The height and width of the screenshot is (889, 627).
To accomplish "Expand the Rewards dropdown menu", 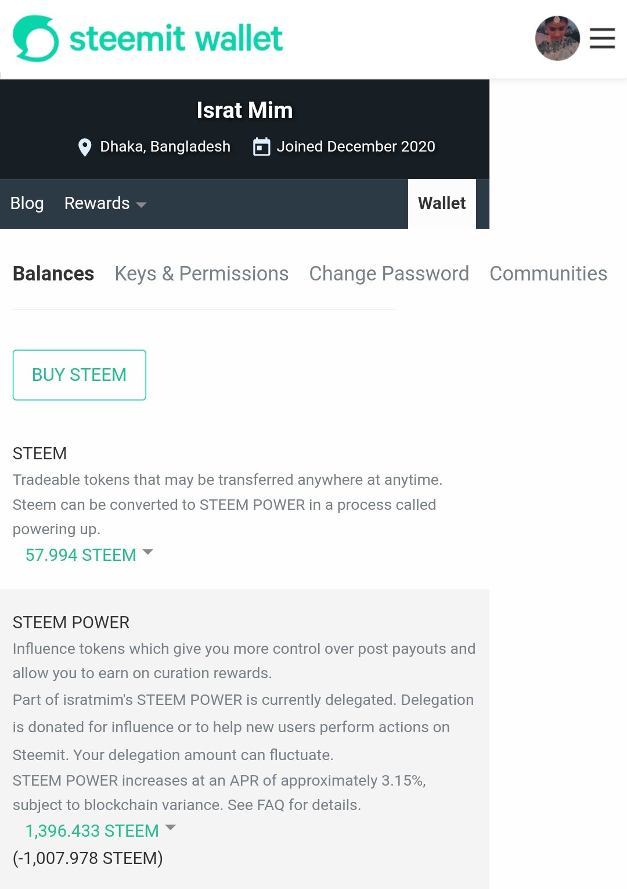I will [97, 203].
